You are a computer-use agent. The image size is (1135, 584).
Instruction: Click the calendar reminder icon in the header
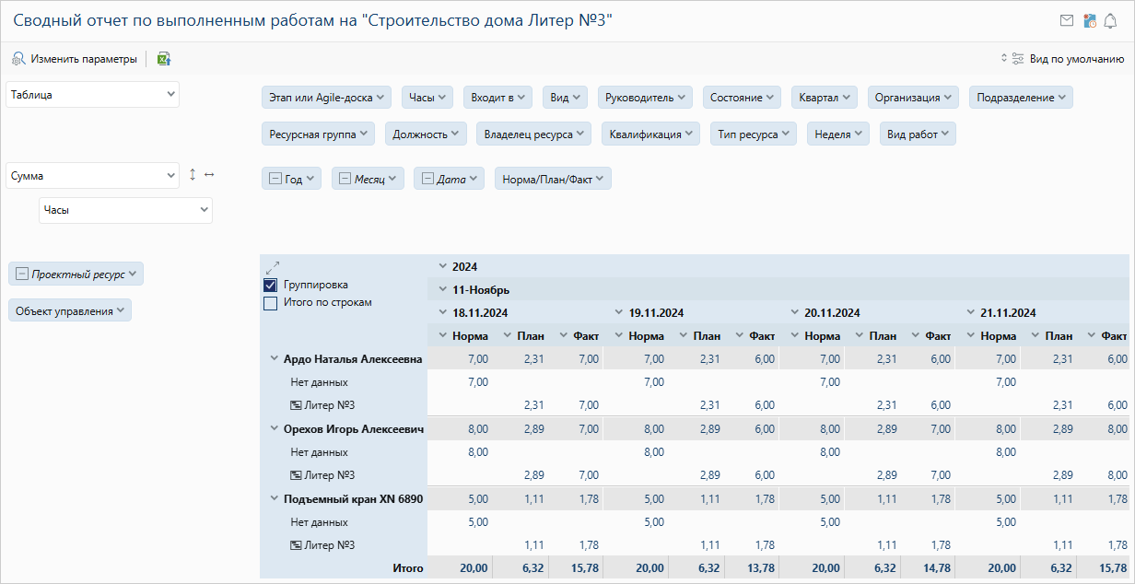[x=1089, y=20]
